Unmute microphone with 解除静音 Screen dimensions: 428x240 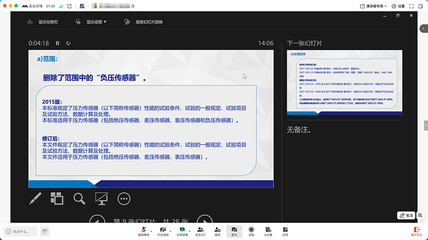pos(144,231)
